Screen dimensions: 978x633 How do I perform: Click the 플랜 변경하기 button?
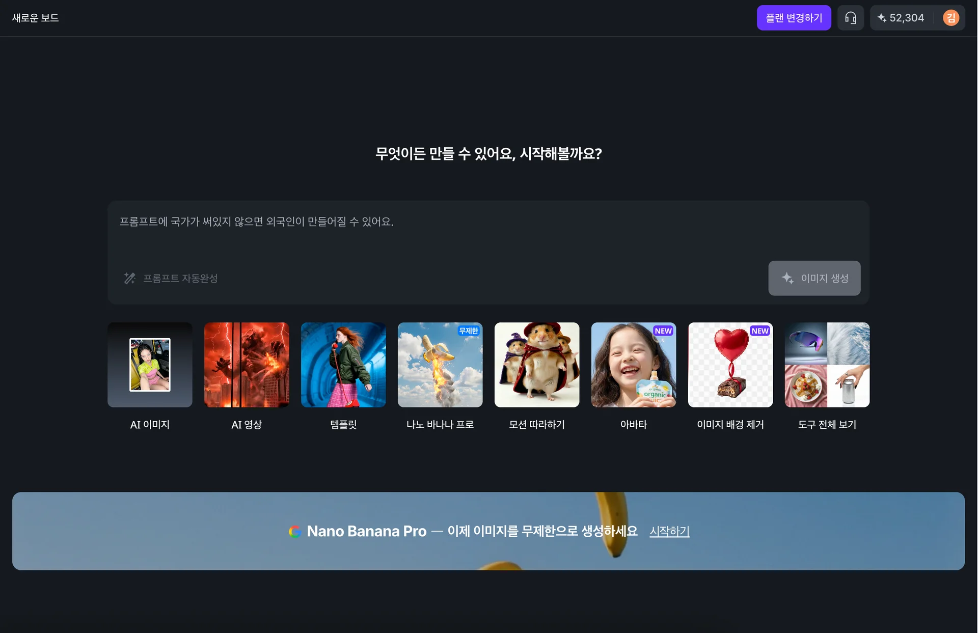[x=794, y=18]
